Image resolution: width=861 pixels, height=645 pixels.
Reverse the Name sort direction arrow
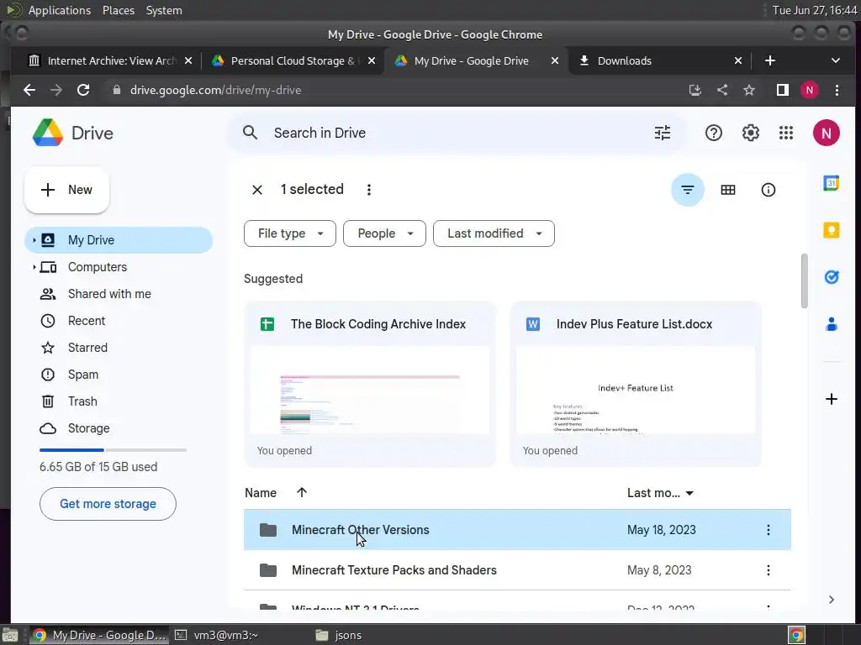click(x=302, y=492)
